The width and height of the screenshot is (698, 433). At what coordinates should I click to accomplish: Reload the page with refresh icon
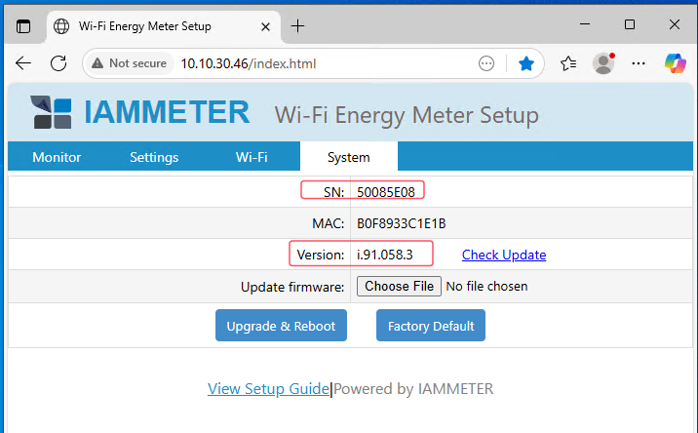coord(58,63)
